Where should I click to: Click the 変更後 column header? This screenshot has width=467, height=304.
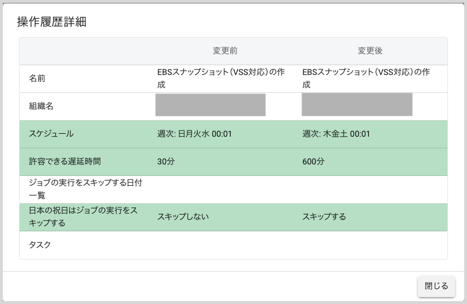pyautogui.click(x=370, y=51)
